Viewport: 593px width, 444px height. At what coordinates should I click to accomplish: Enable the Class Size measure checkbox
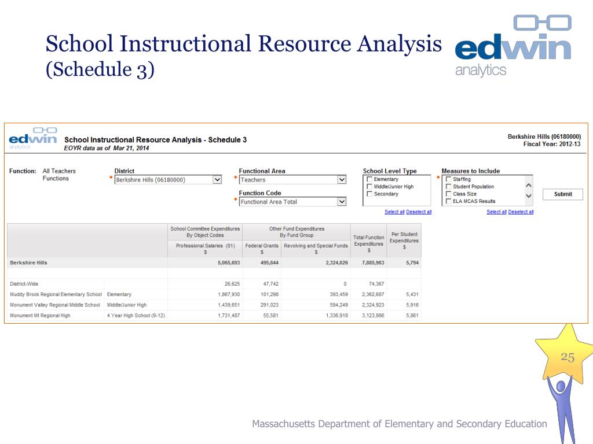(449, 194)
